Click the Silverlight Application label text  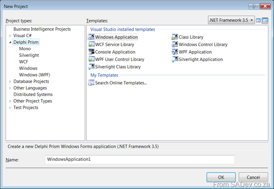click(x=201, y=59)
